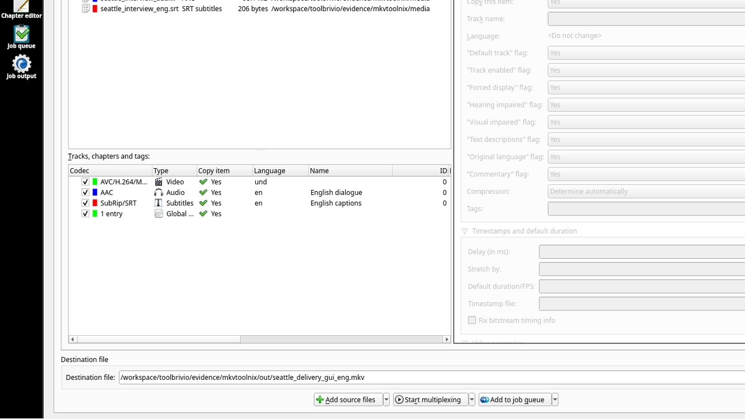Click the green checkmark of the Global tags row

(x=203, y=214)
